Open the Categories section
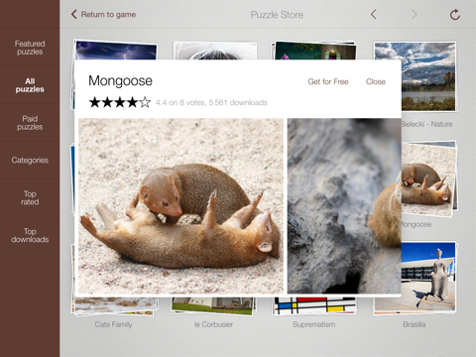Viewport: 476px width, 357px height. pos(30,161)
